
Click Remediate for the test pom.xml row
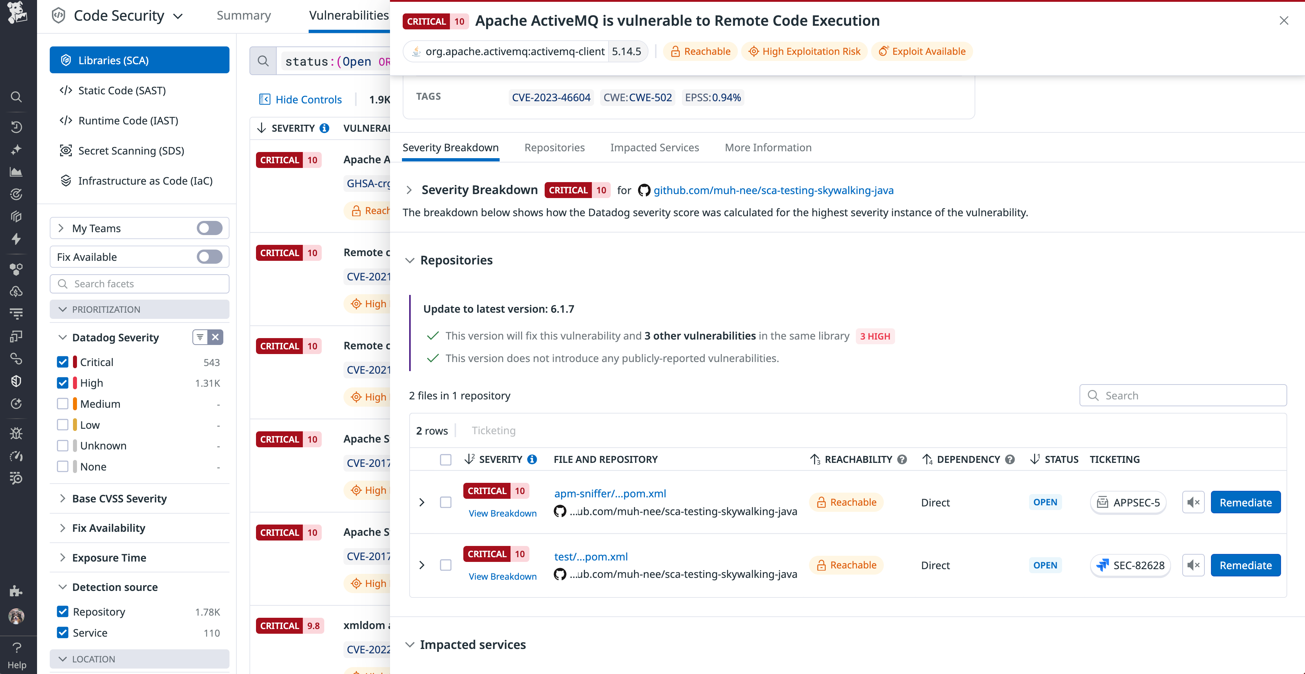pos(1246,565)
